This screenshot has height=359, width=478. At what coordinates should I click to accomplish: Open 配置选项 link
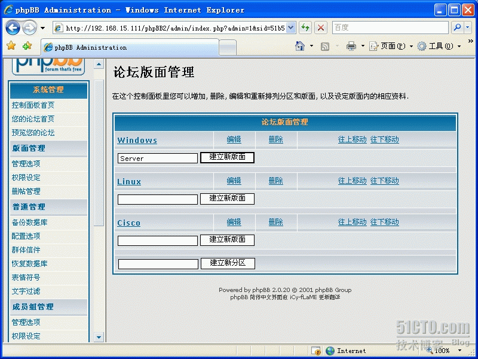(26, 236)
